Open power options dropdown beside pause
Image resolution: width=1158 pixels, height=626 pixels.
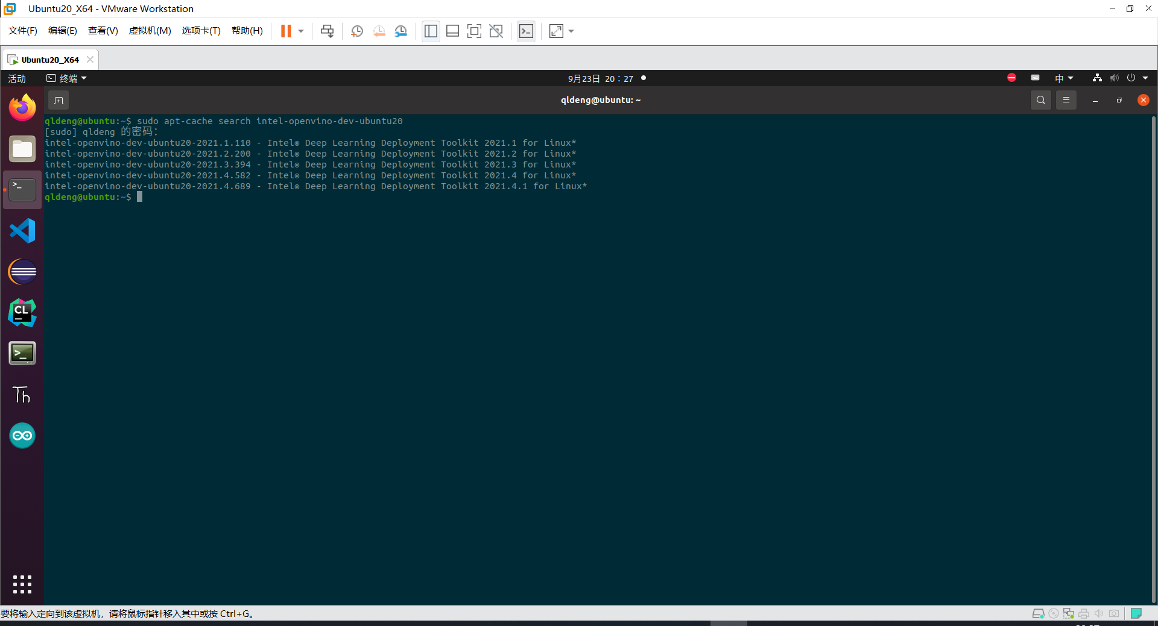click(301, 31)
